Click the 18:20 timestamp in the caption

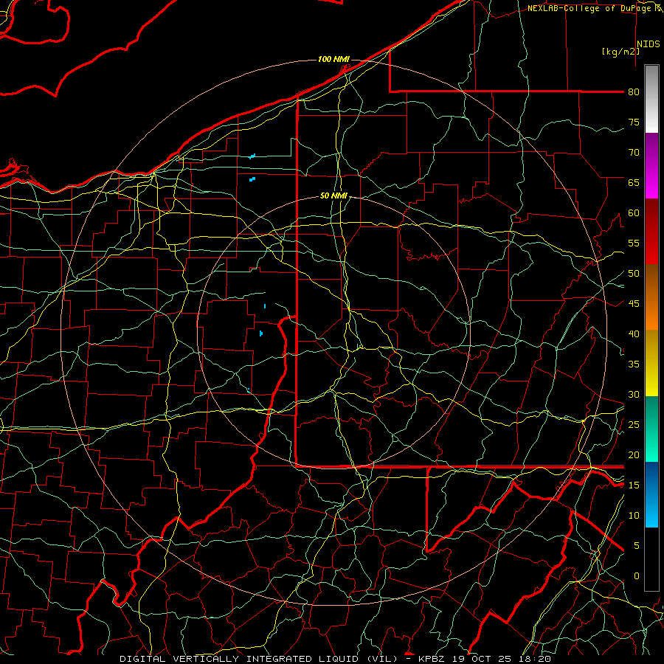click(x=536, y=659)
